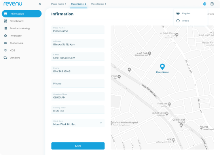Click the blue Place Name map pin

pos(162,67)
